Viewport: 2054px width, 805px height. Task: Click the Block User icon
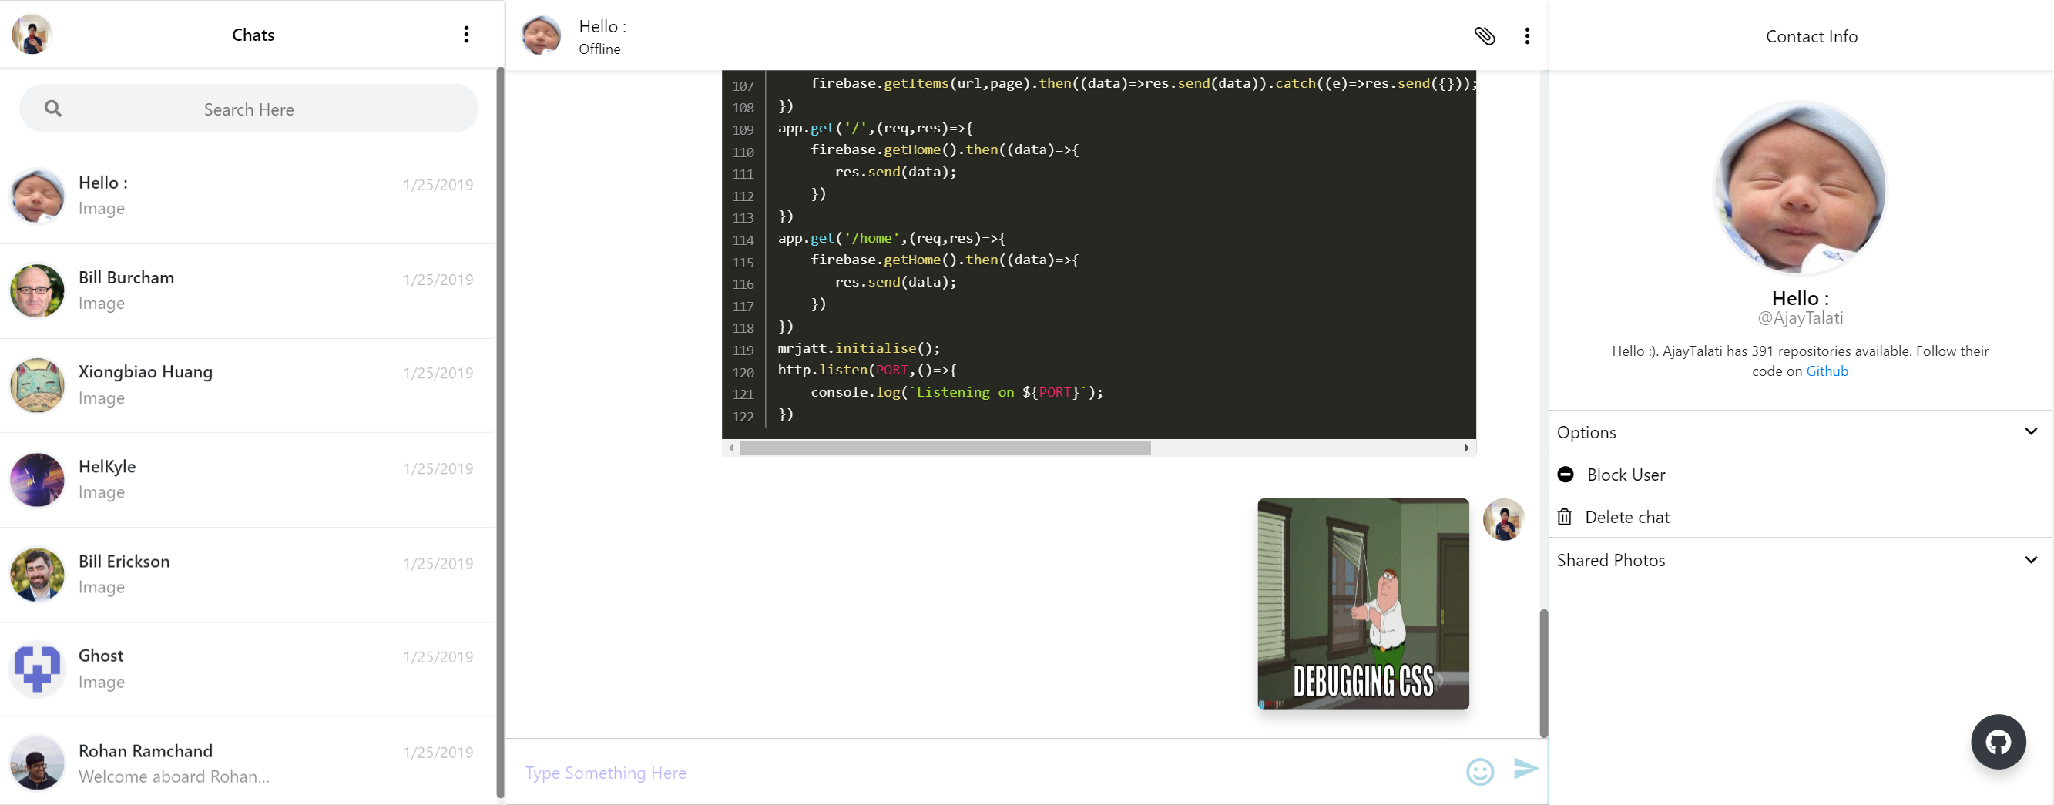1566,475
